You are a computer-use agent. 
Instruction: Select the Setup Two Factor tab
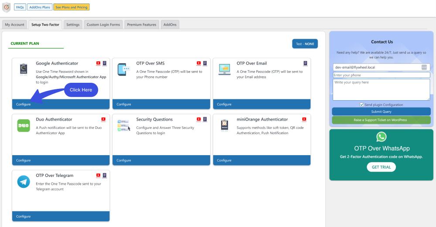coord(45,24)
